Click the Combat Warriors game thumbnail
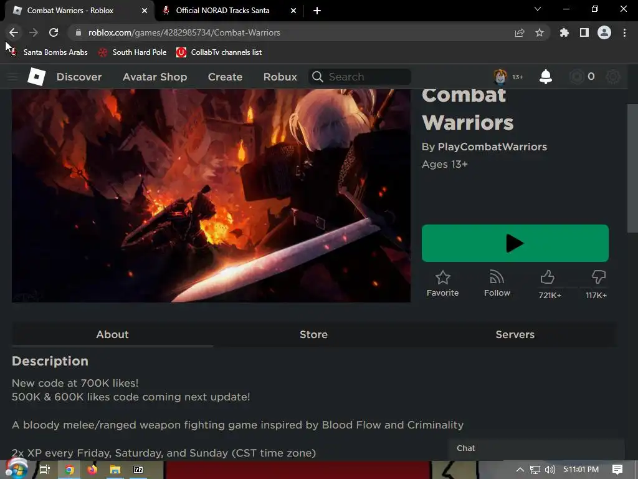 (x=211, y=195)
